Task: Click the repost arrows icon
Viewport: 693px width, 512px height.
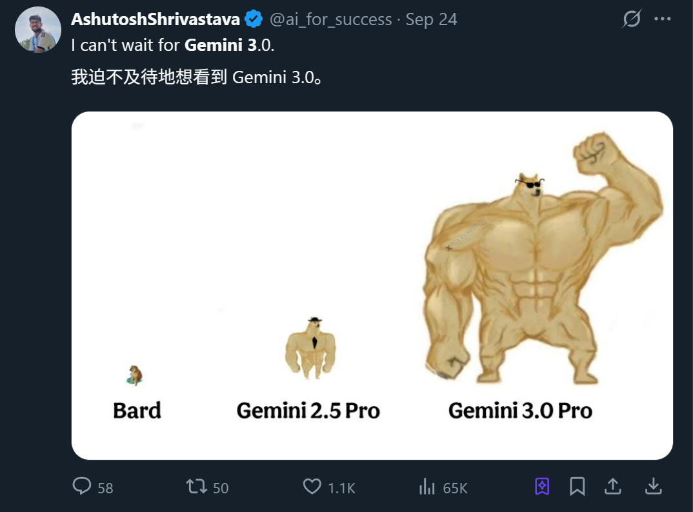Action: coord(197,486)
